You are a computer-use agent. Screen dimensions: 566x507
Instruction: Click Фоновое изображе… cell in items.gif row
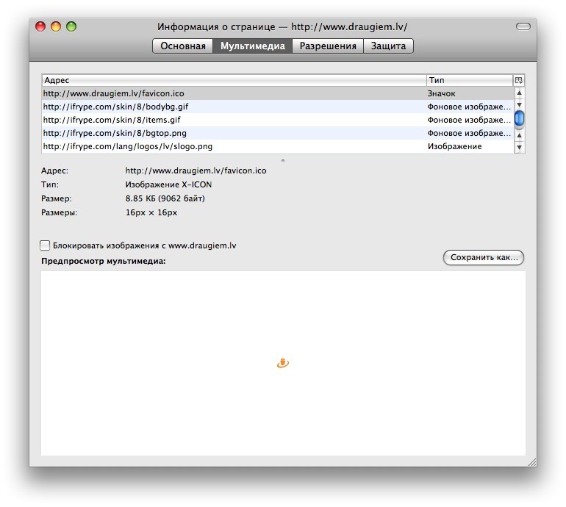pyautogui.click(x=469, y=120)
